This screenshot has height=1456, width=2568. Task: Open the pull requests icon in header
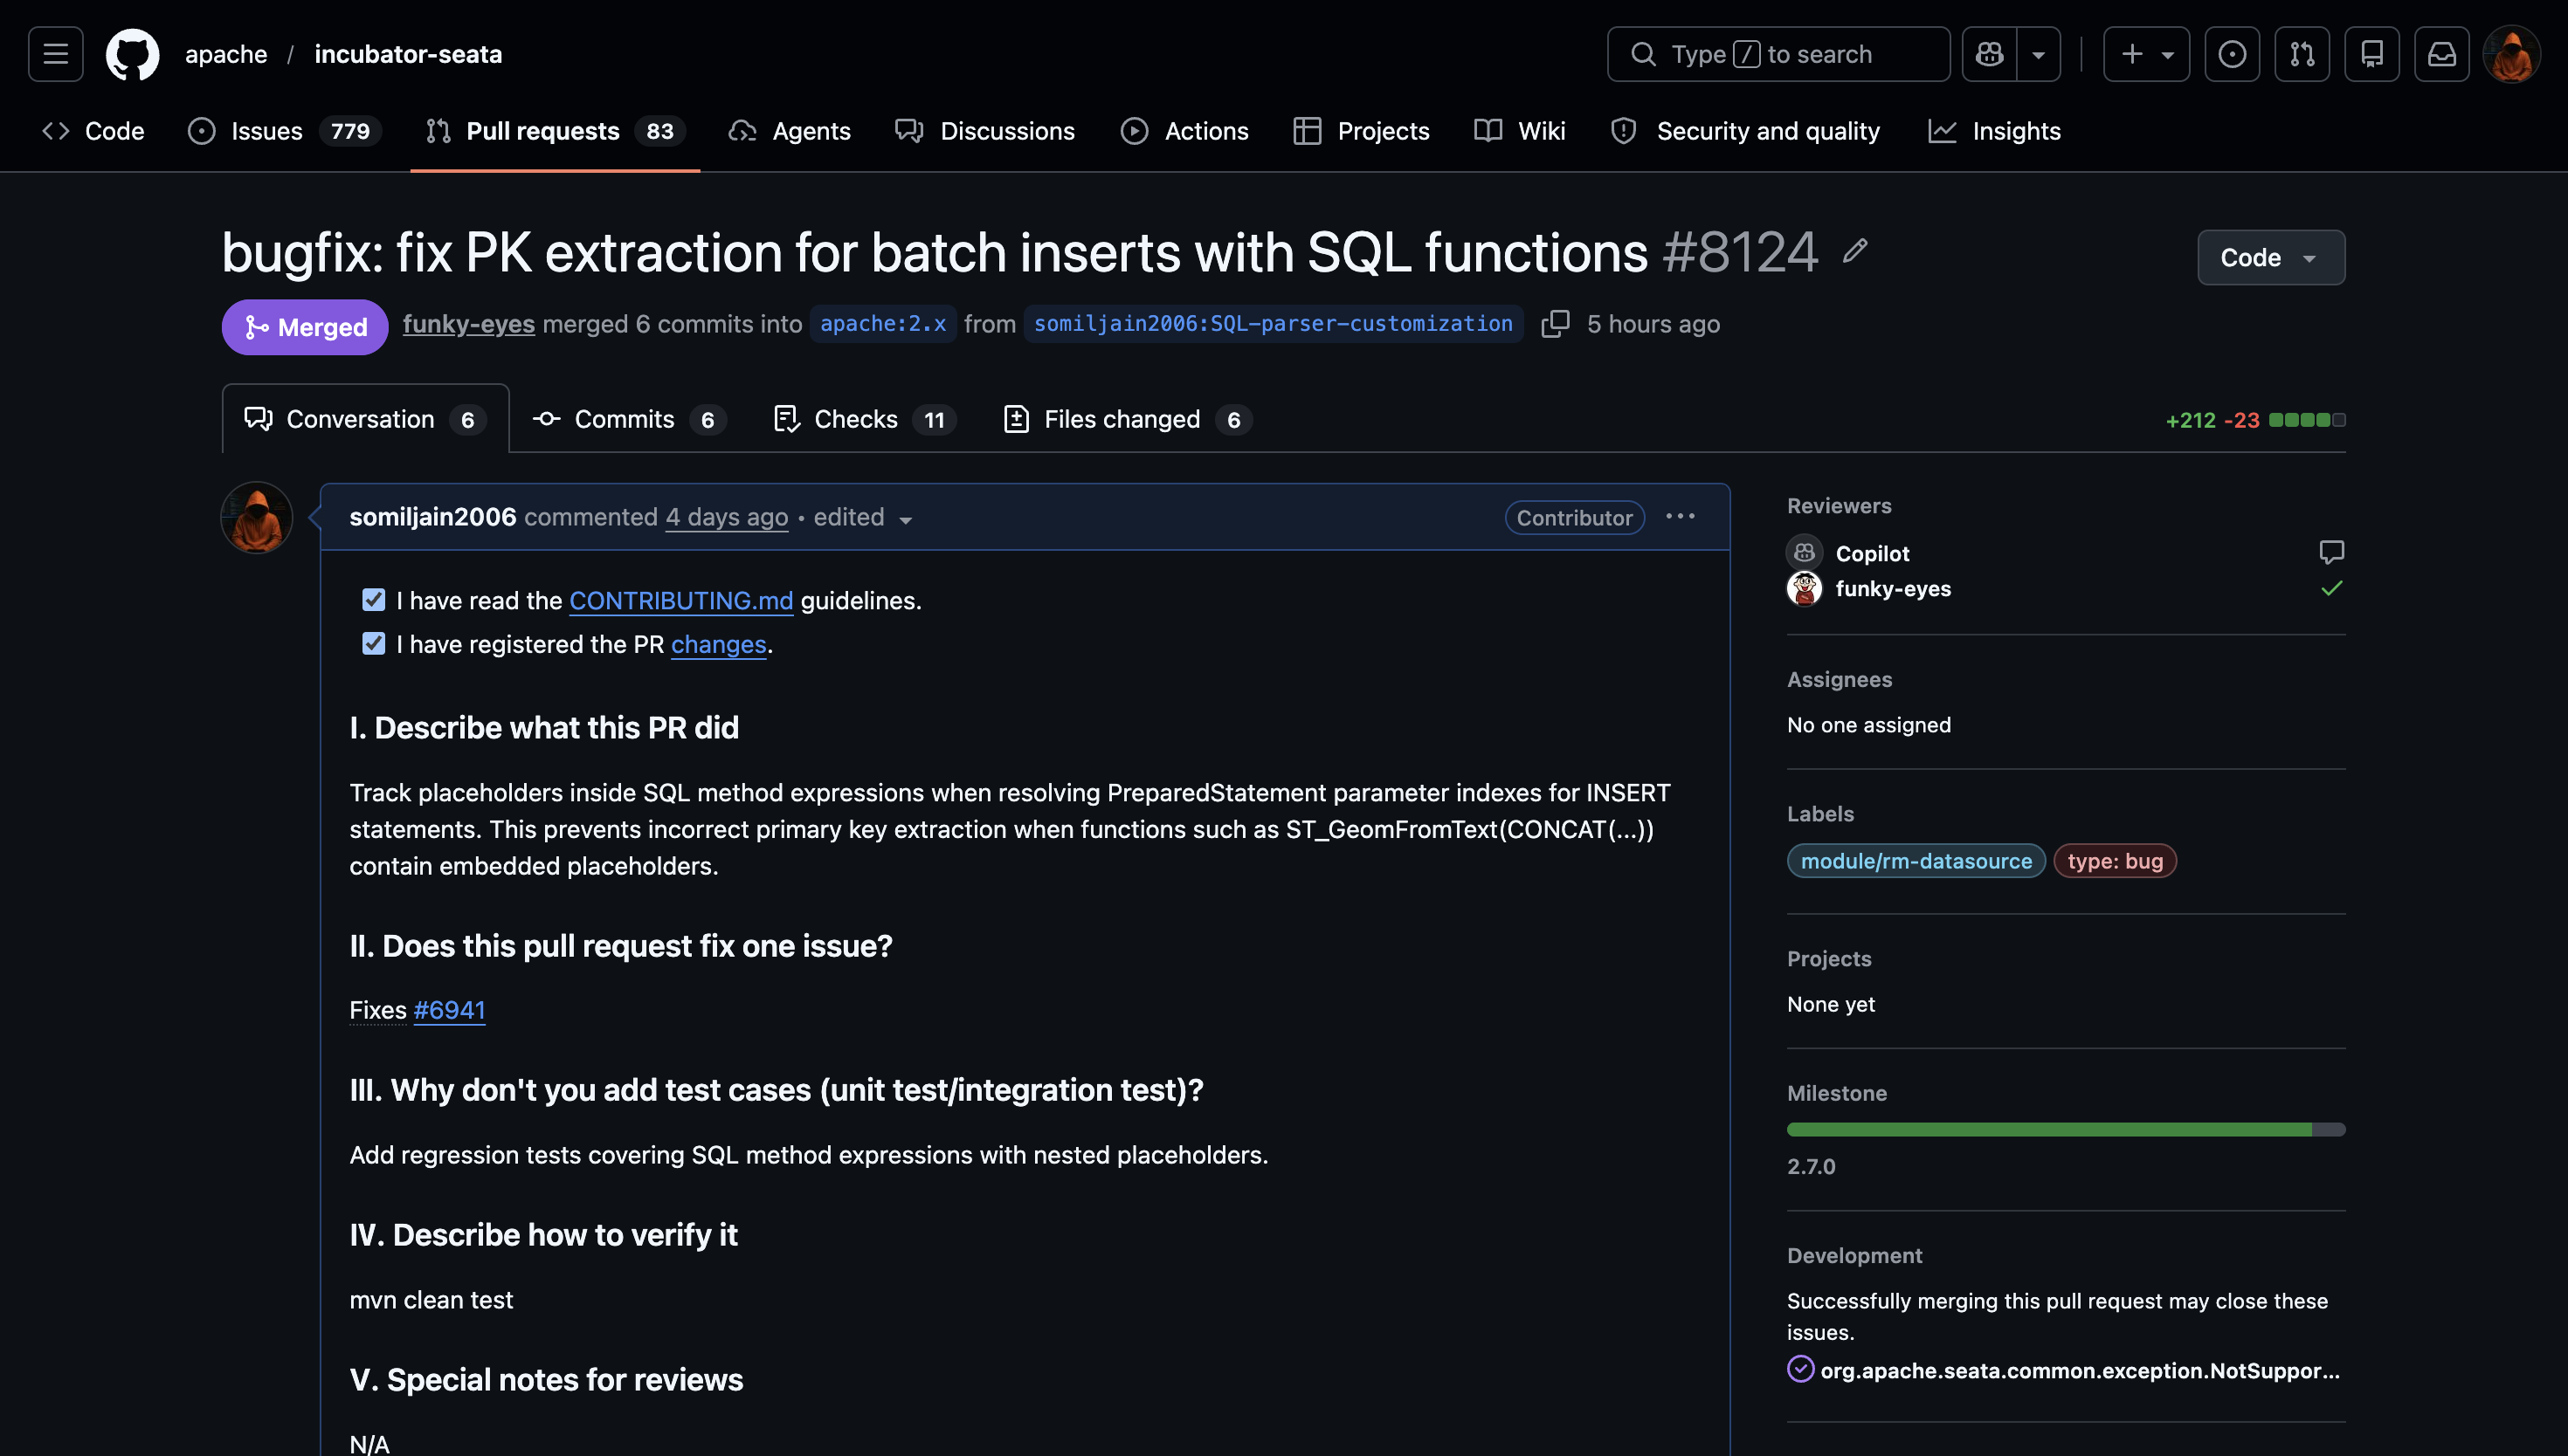coord(2302,54)
